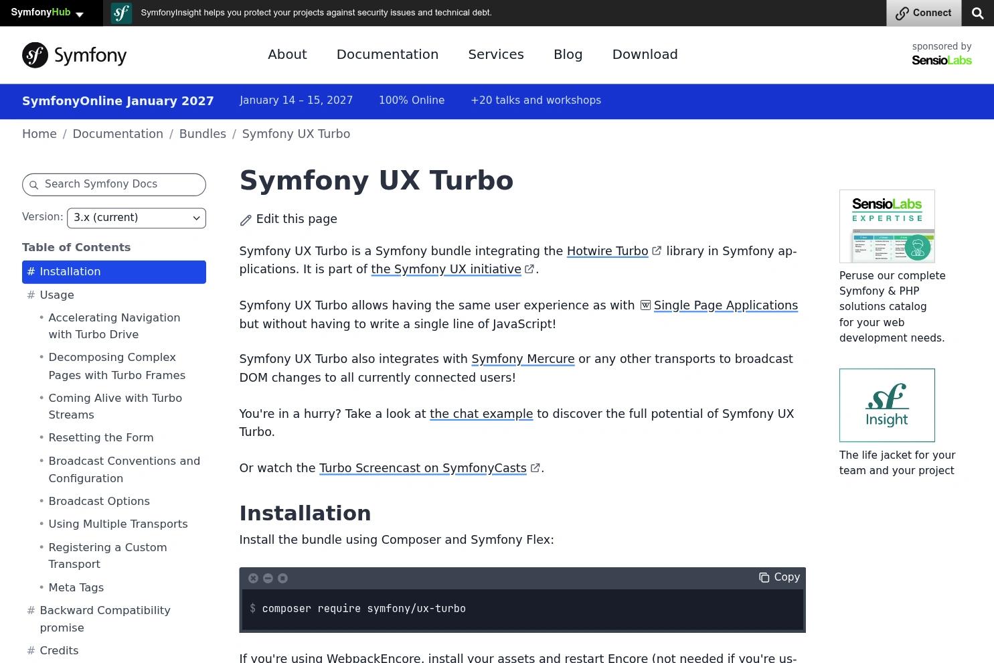Open the SymfonyOnline January 2027 banner link
This screenshot has height=663, width=994.
[x=118, y=101]
